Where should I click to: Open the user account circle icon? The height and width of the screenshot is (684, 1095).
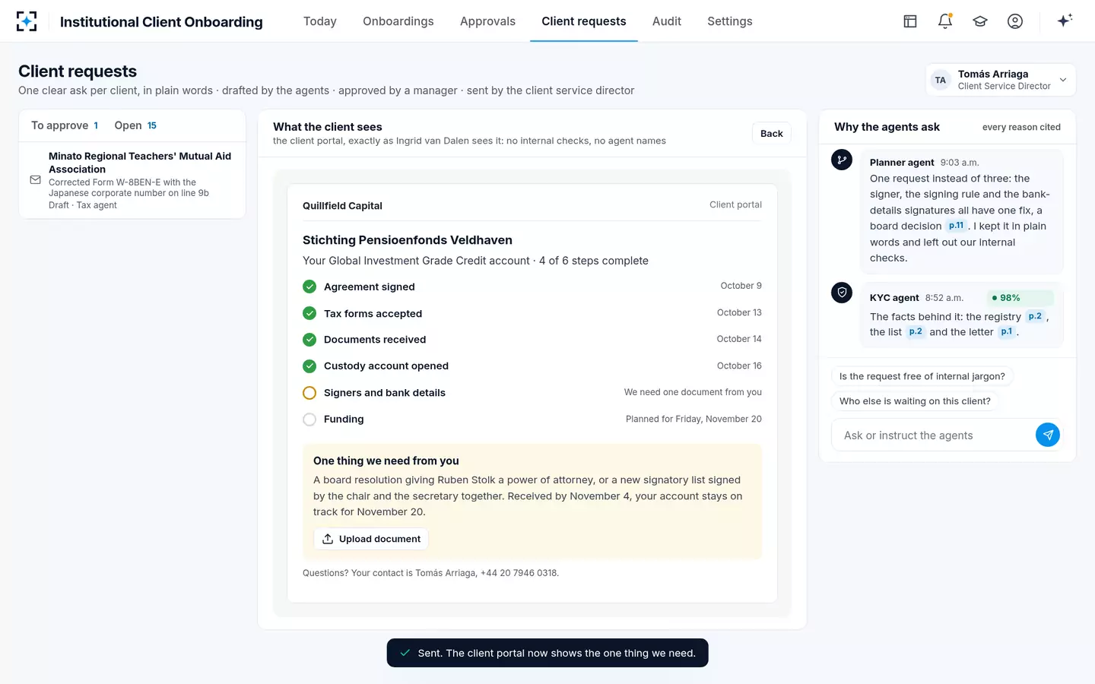[x=1015, y=21]
